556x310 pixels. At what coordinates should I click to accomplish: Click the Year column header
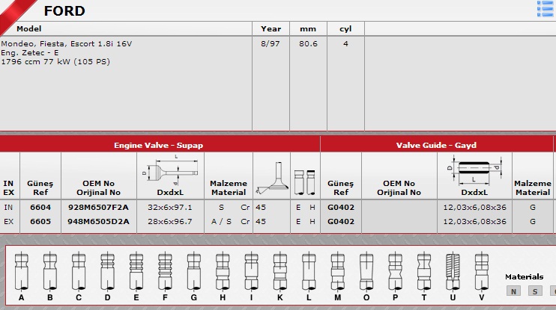(x=271, y=28)
